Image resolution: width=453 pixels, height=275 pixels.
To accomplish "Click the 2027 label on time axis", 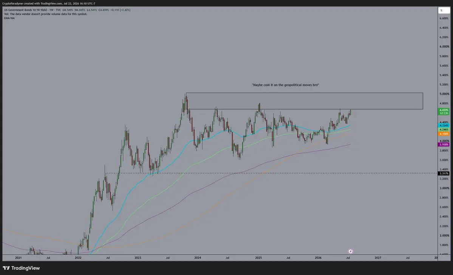I will pos(378,258).
